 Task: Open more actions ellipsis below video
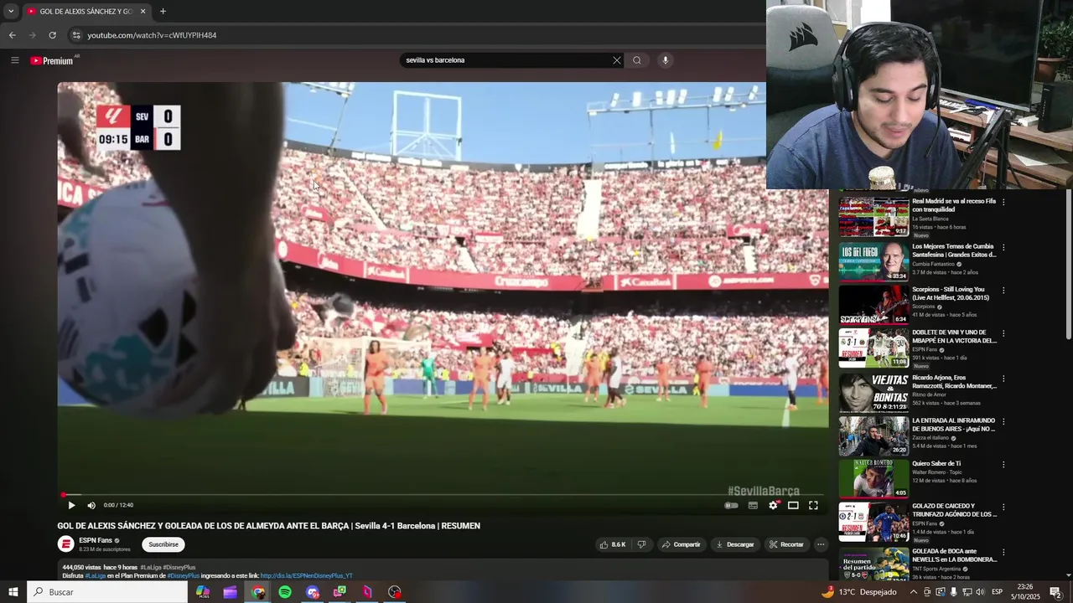click(x=821, y=544)
